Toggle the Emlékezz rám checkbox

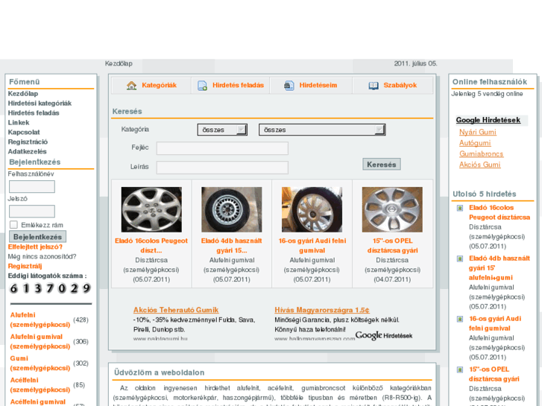coord(13,224)
